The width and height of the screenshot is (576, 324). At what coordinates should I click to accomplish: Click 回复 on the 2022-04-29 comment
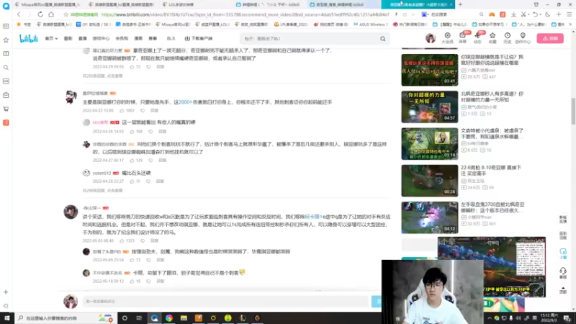coord(160,67)
